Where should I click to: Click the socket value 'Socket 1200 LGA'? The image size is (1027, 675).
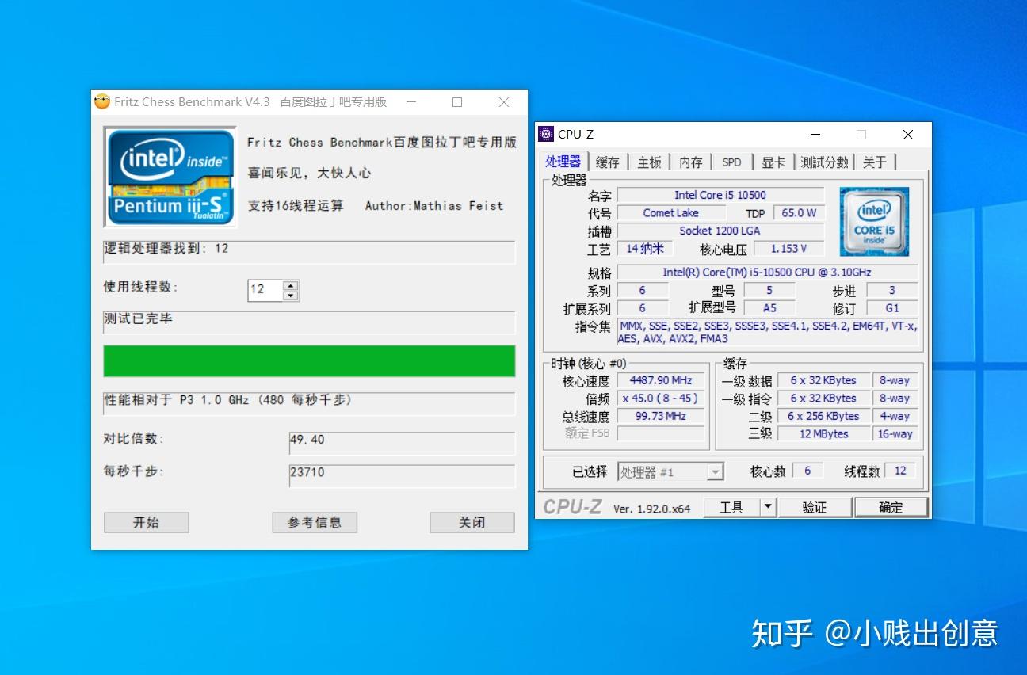pos(720,231)
